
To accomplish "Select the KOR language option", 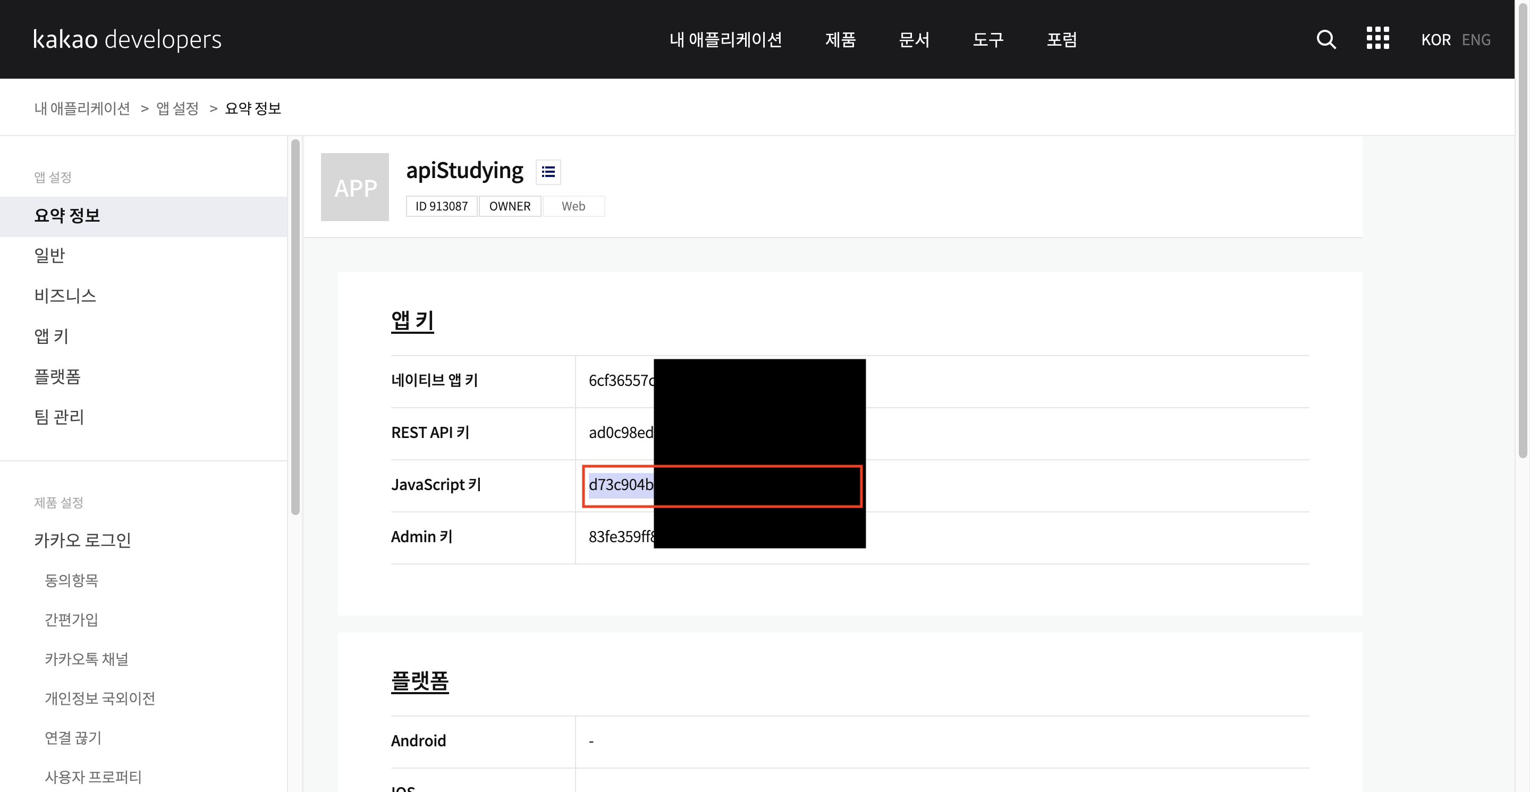I will pos(1435,40).
